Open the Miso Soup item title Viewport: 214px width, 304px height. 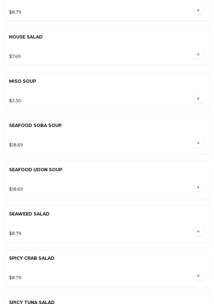[23, 81]
